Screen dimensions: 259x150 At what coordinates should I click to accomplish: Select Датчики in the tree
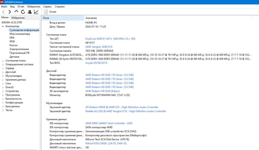[14, 57]
